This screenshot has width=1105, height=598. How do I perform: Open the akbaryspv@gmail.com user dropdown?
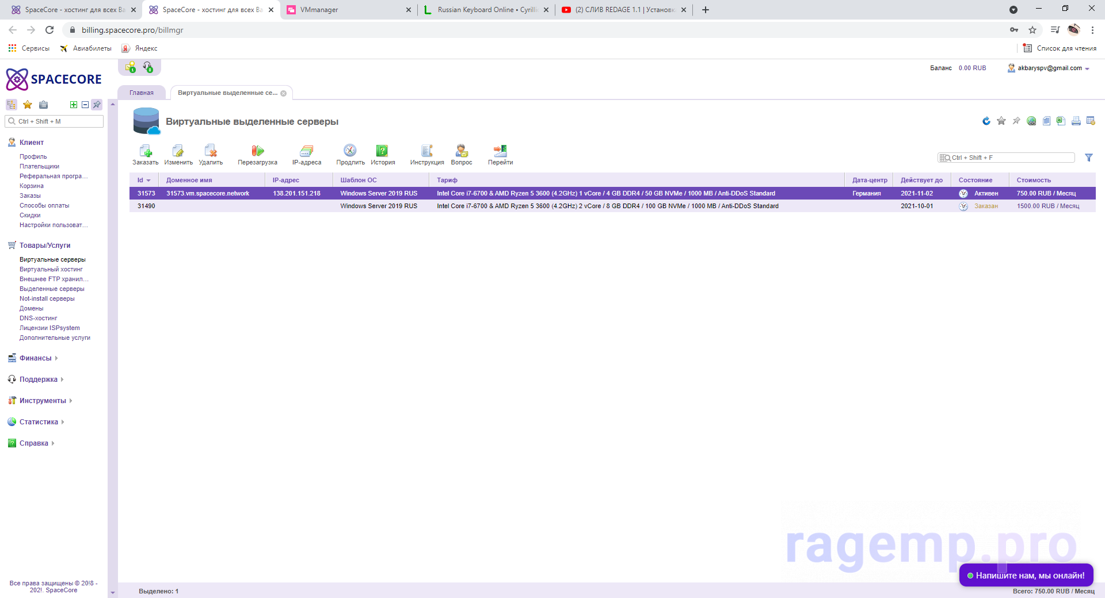pyautogui.click(x=1049, y=68)
